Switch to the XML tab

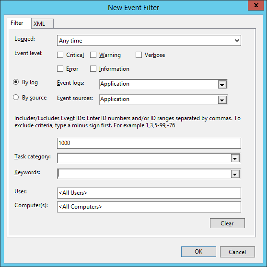coord(42,23)
